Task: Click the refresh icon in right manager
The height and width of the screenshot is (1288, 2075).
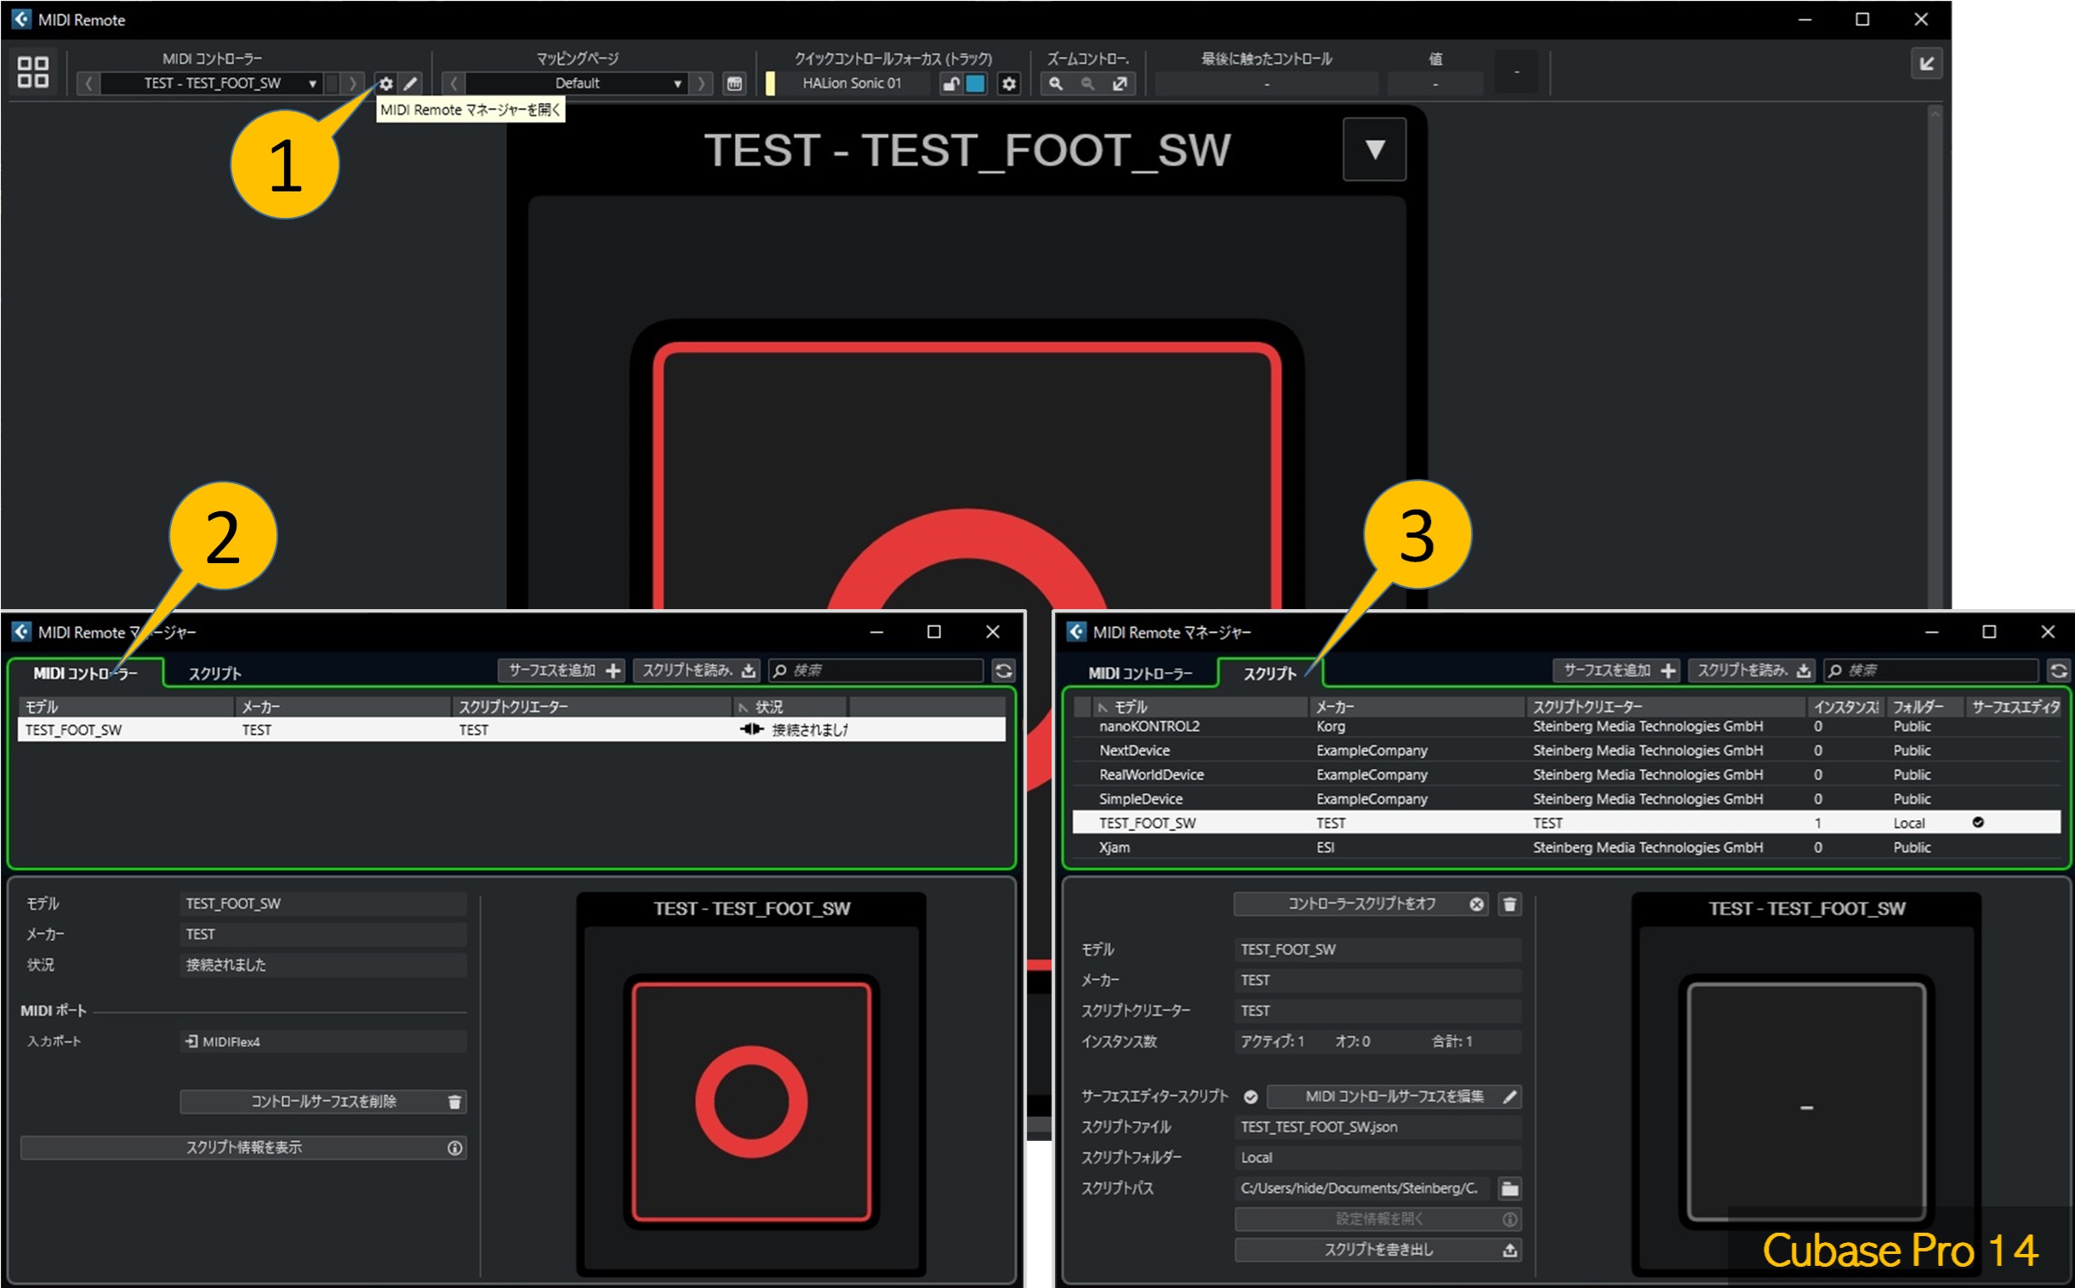Action: point(2059,670)
